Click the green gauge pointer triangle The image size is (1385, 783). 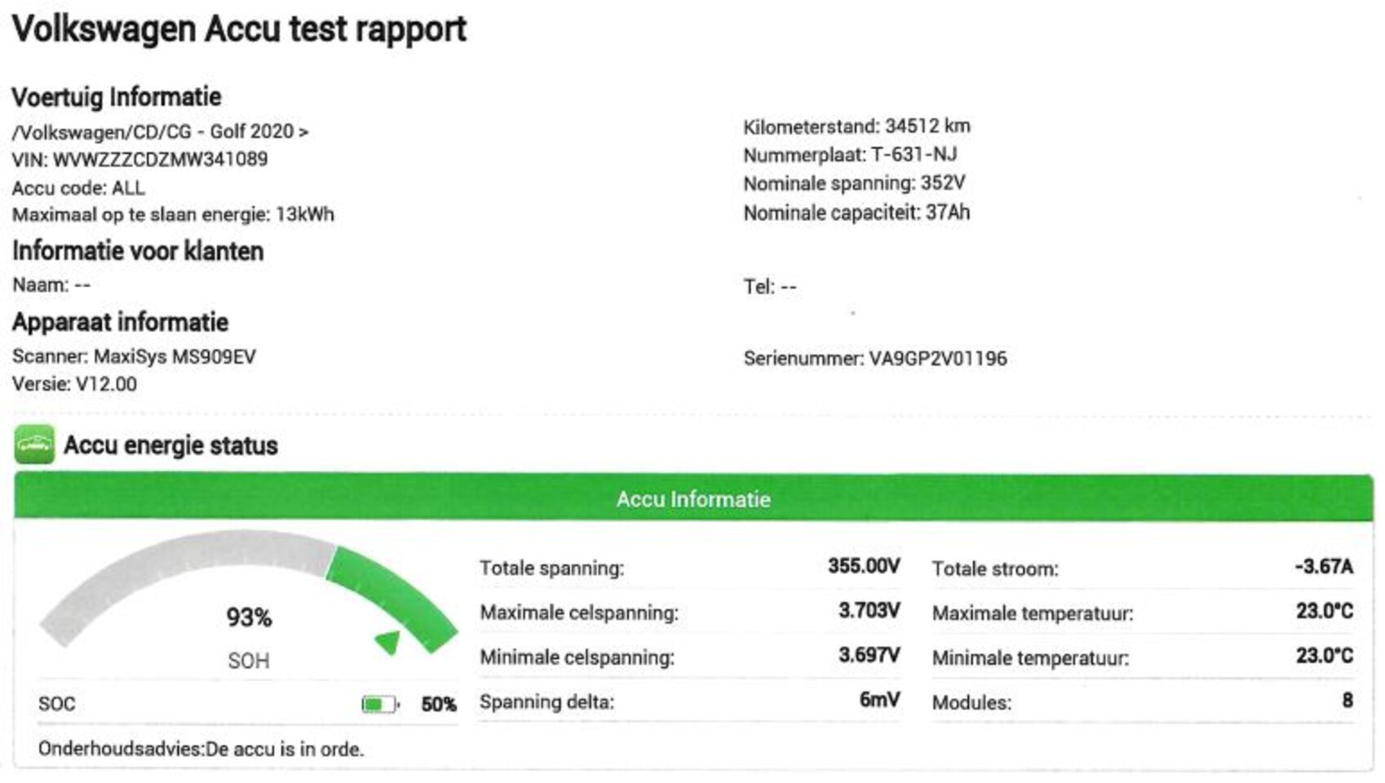[x=388, y=642]
